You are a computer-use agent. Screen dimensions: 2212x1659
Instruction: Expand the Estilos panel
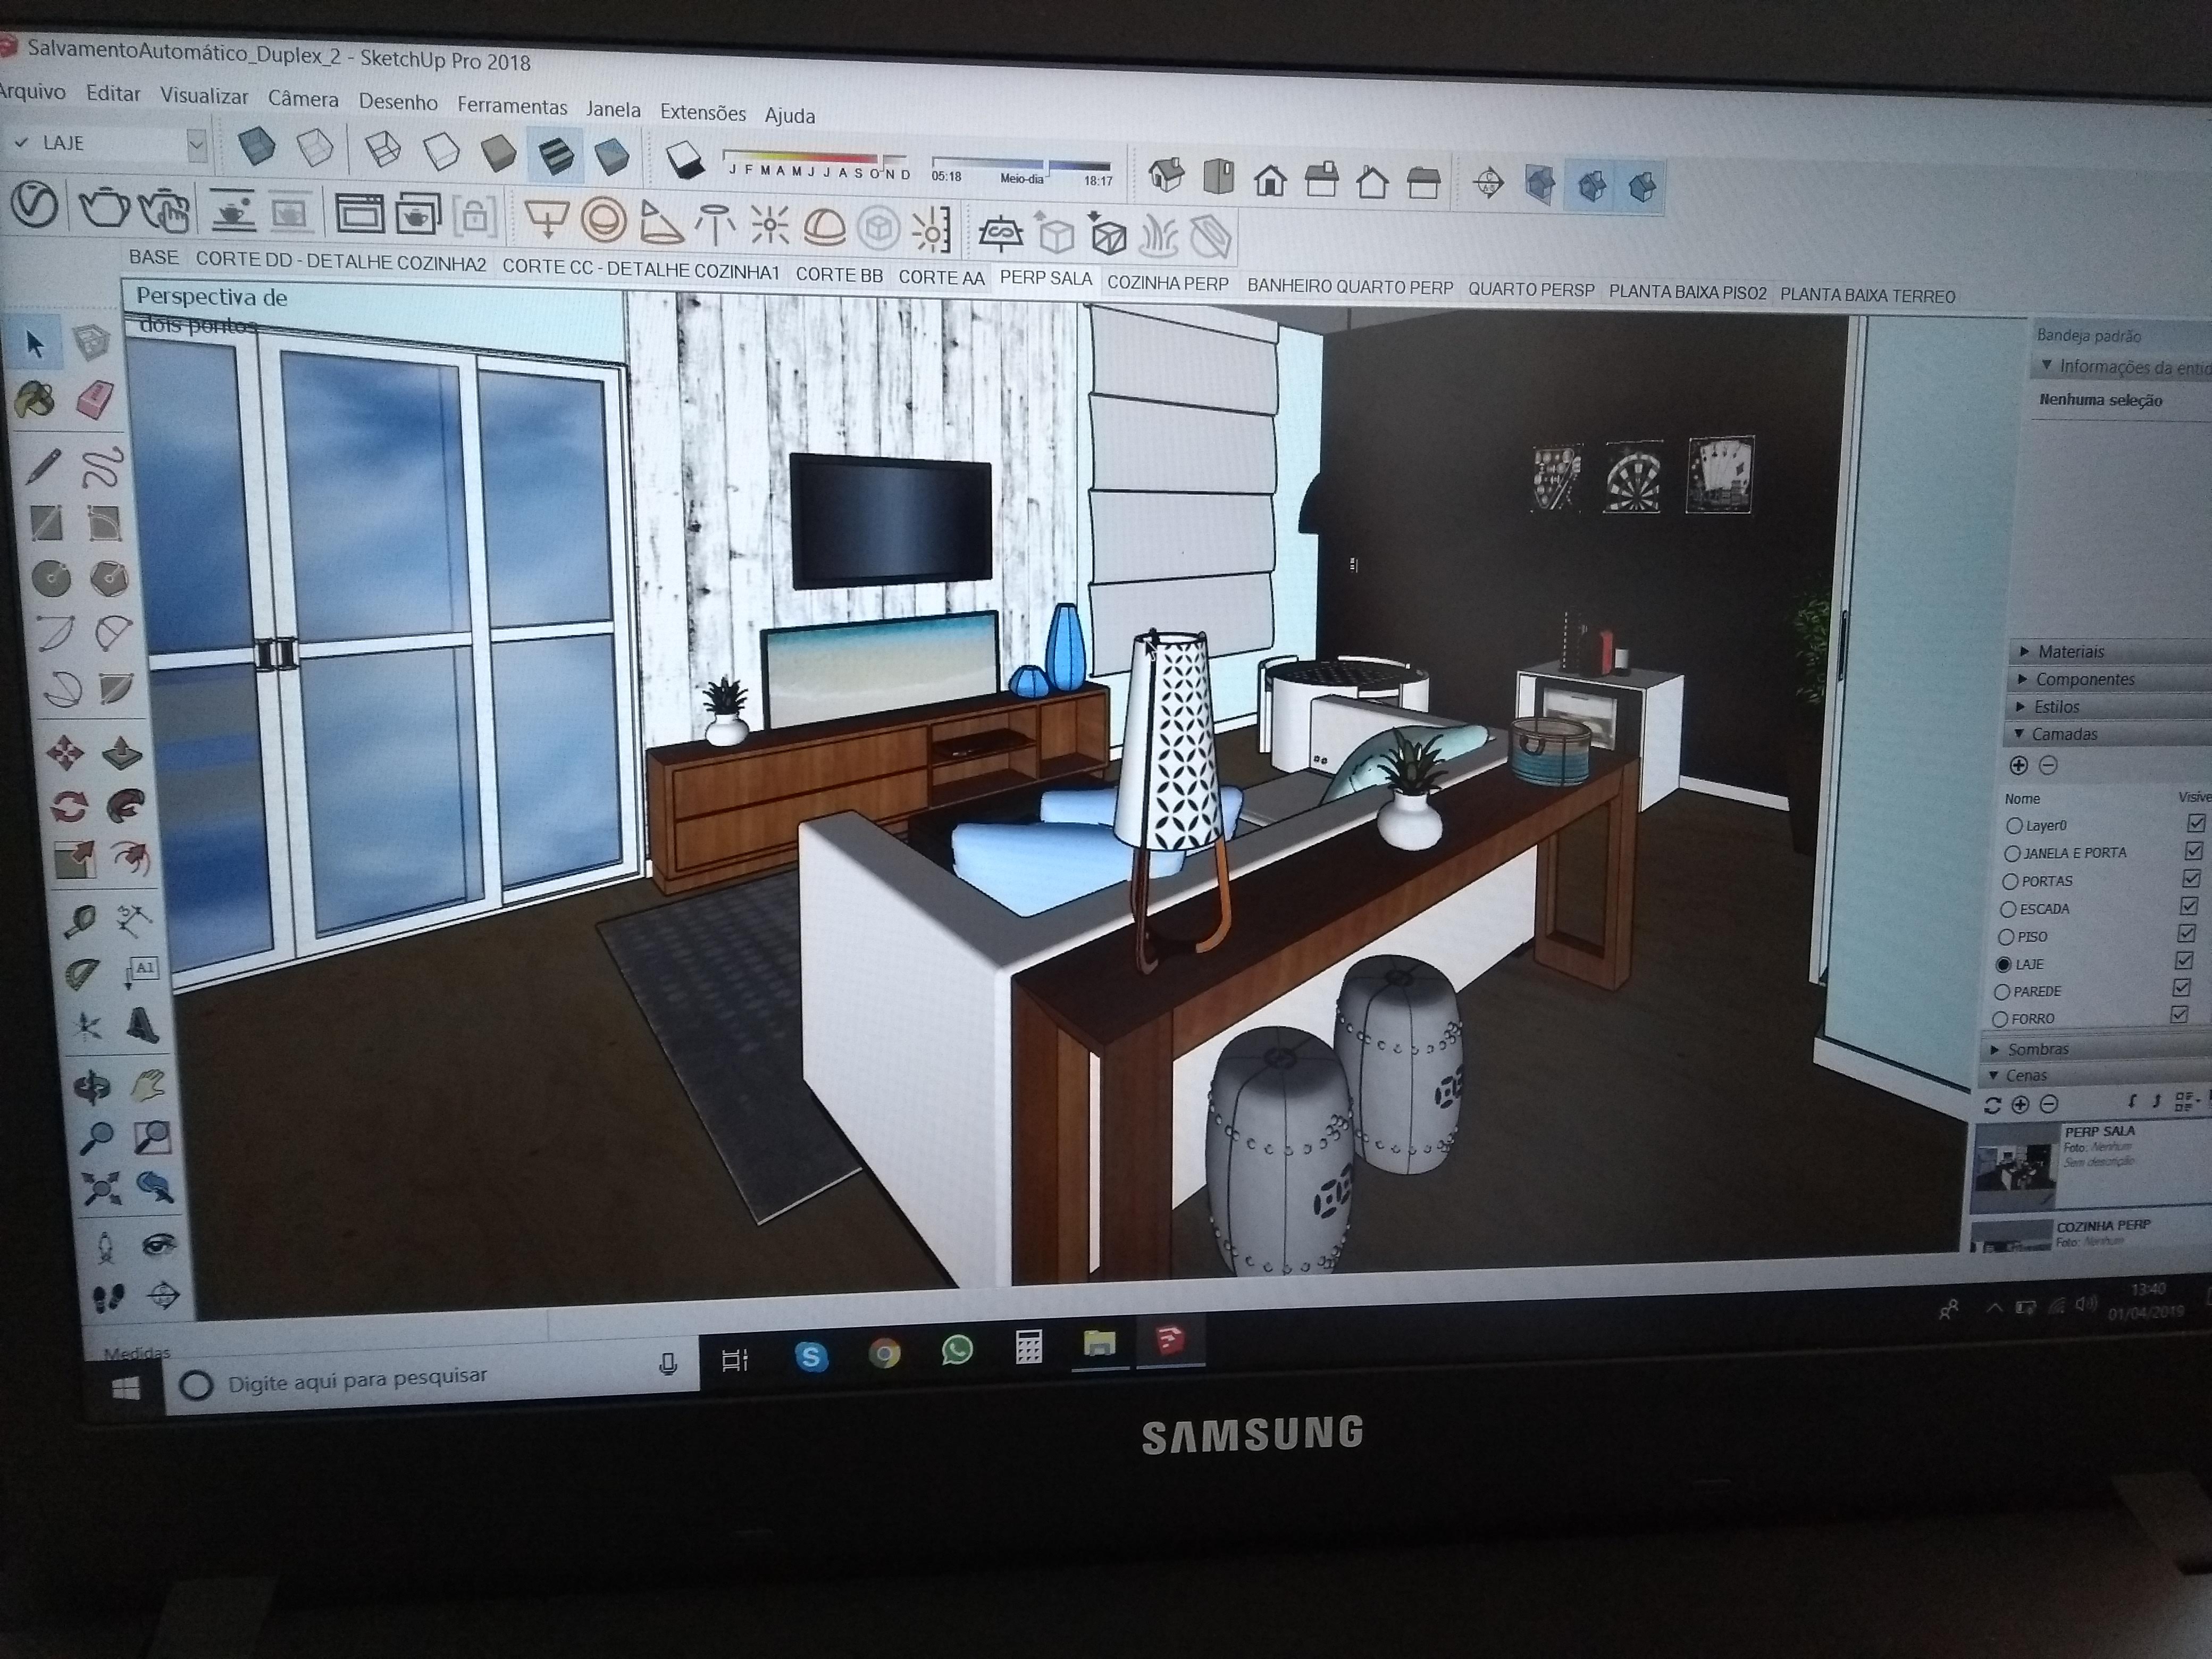pos(2107,707)
